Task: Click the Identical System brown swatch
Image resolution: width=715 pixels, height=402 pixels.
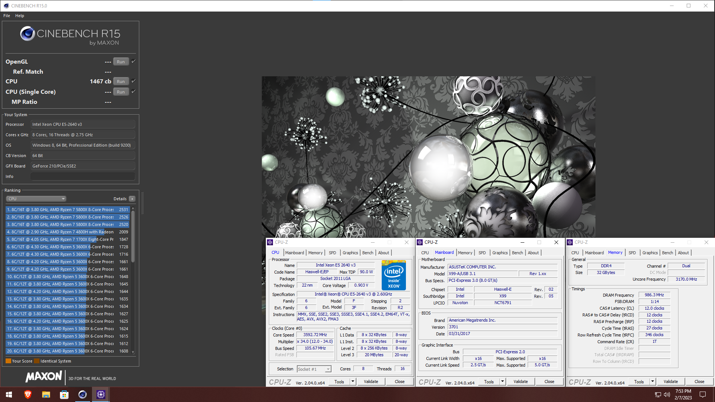Action: (x=36, y=361)
